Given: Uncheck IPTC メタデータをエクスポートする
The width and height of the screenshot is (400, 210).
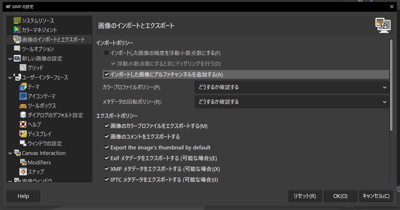Looking at the screenshot, I should tap(107, 179).
